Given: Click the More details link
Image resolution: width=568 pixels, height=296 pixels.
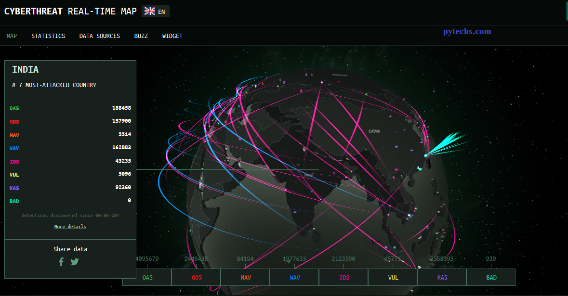Looking at the screenshot, I should pos(70,227).
